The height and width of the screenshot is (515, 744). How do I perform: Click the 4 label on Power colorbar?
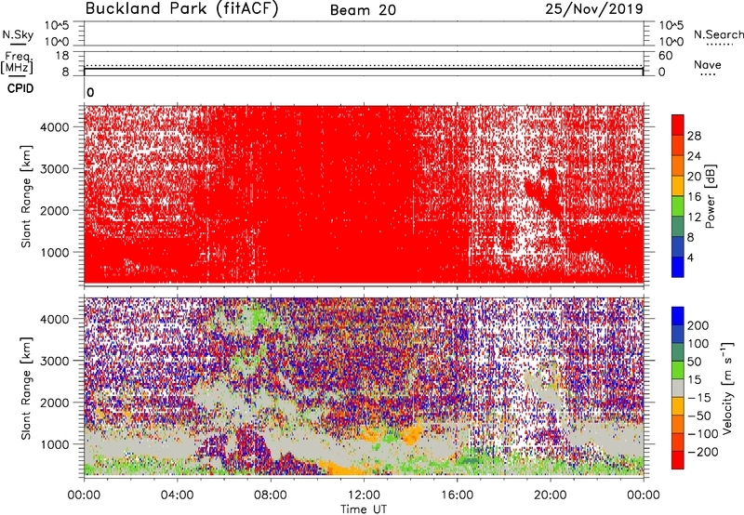690,257
